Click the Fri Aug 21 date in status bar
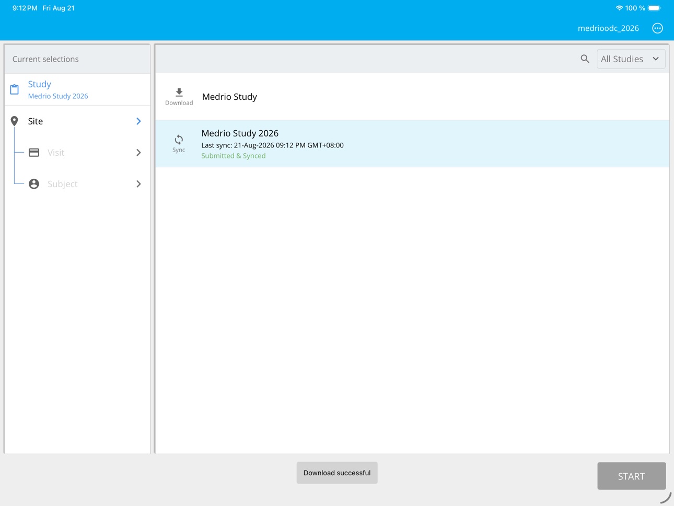The width and height of the screenshot is (674, 506). [x=59, y=8]
